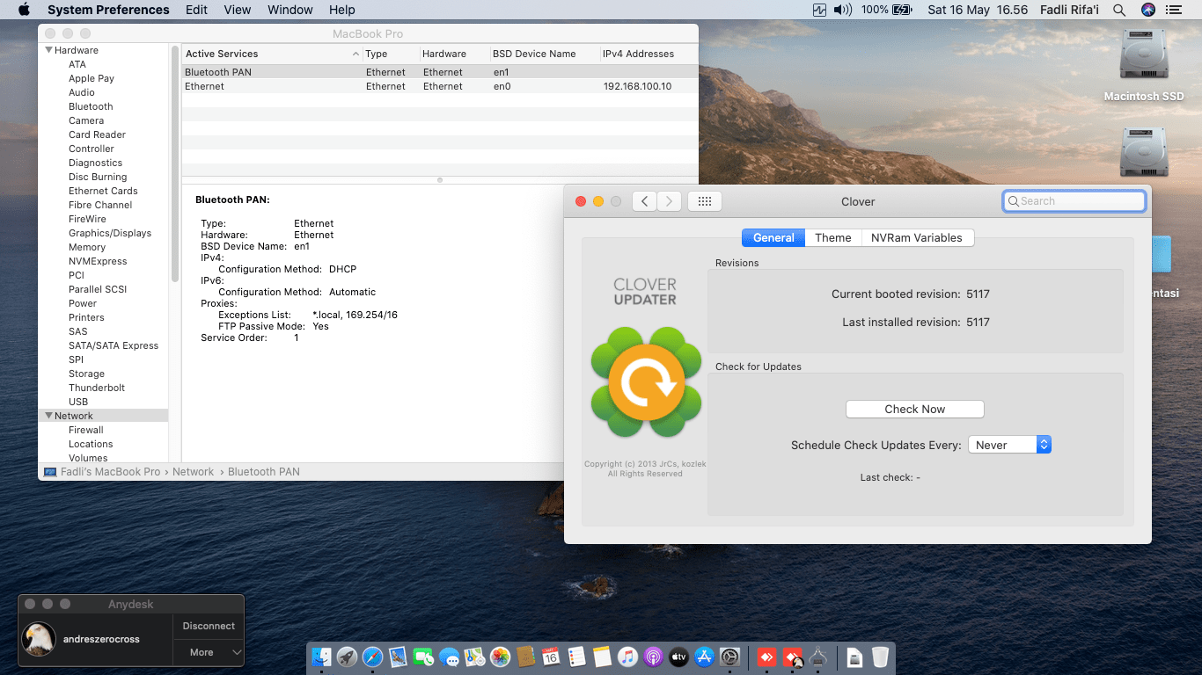
Task: Open the Mail stamp icon in Dock
Action: tap(399, 657)
